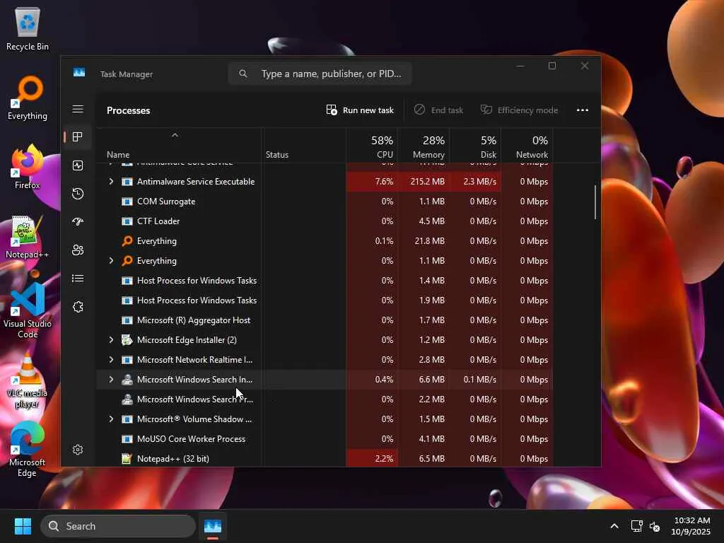The width and height of the screenshot is (724, 543).
Task: Open Task Manager Settings gear icon
Action: [78, 449]
